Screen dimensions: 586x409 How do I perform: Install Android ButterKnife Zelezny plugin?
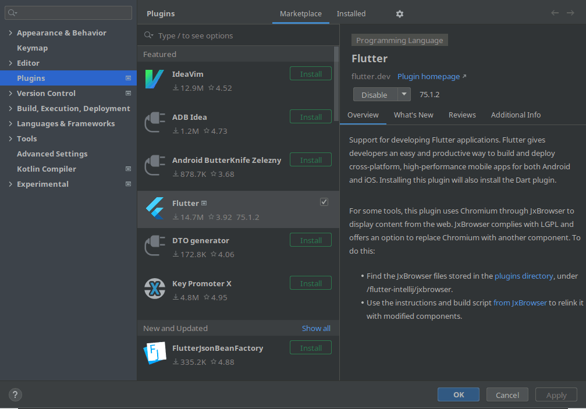(x=311, y=160)
